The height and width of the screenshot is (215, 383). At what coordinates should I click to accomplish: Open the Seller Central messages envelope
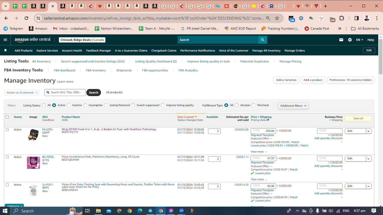[341, 40]
